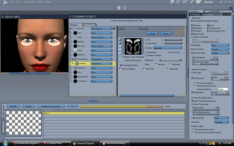Collapse the Transparency shader tree node
The image size is (234, 146).
(x=72, y=59)
